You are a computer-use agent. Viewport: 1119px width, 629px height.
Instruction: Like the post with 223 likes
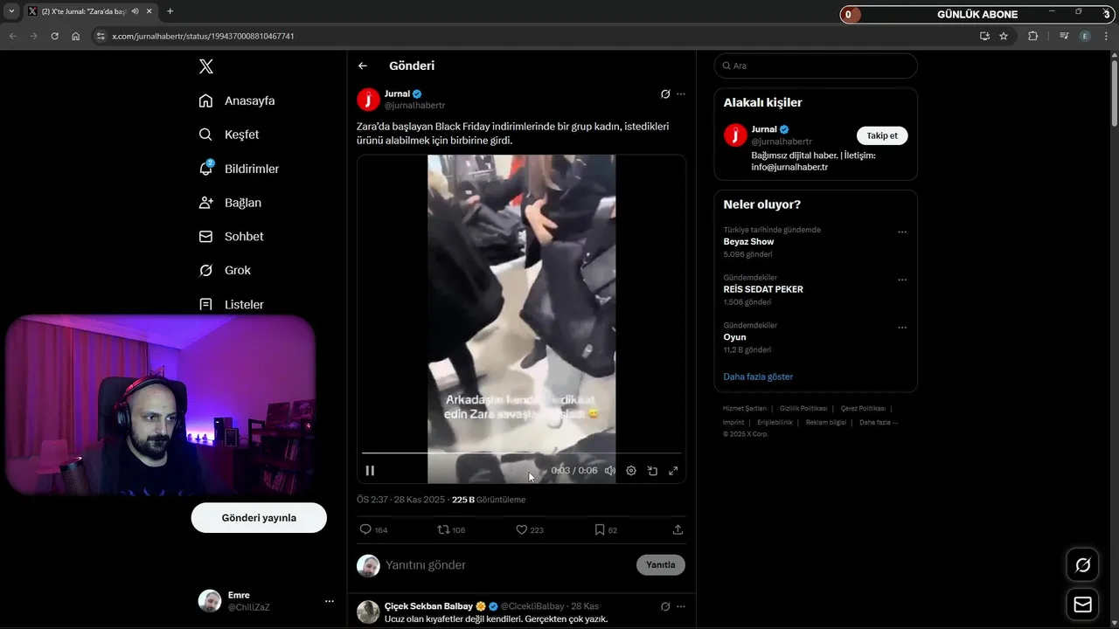point(530,529)
